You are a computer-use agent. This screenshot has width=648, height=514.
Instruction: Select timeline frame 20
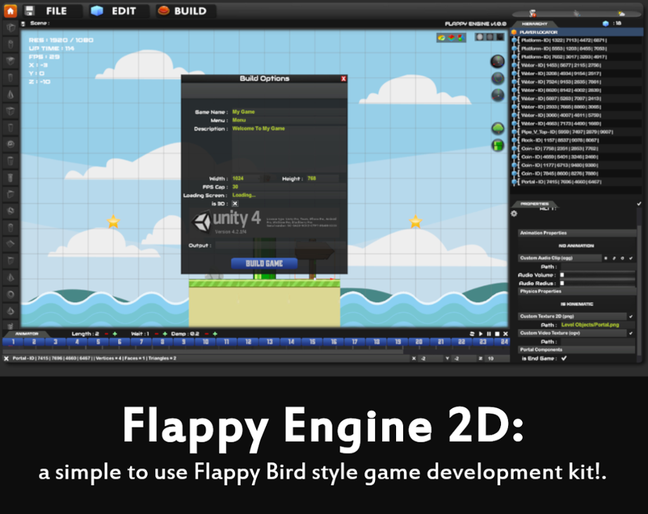pyautogui.click(x=419, y=342)
